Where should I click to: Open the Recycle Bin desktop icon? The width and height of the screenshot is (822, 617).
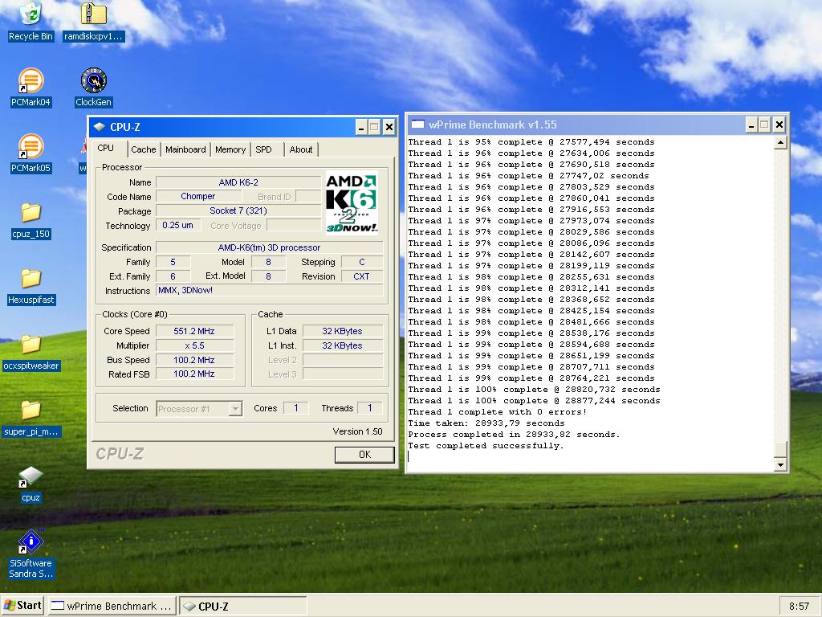click(31, 21)
